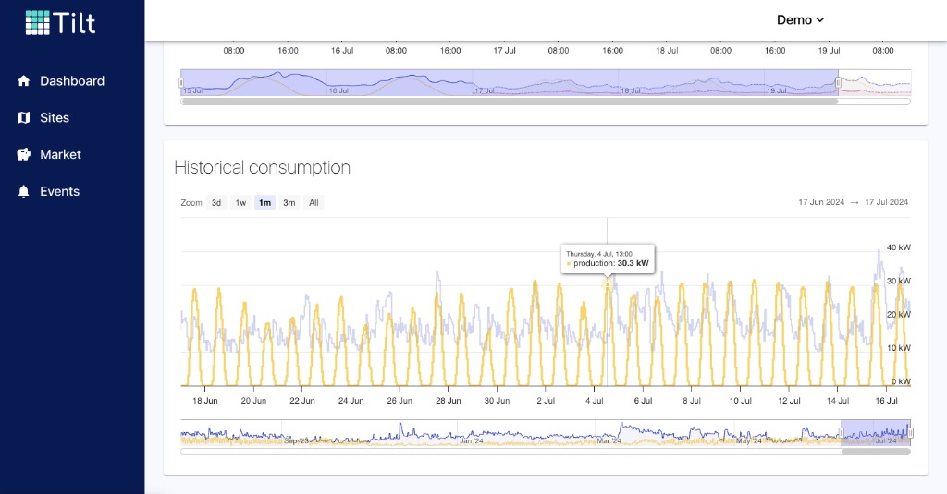Click the Events bell icon
Image resolution: width=947 pixels, height=494 pixels.
24,192
